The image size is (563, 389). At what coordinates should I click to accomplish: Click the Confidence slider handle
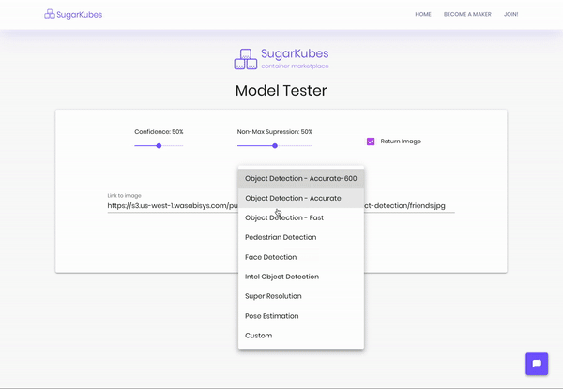pos(159,146)
